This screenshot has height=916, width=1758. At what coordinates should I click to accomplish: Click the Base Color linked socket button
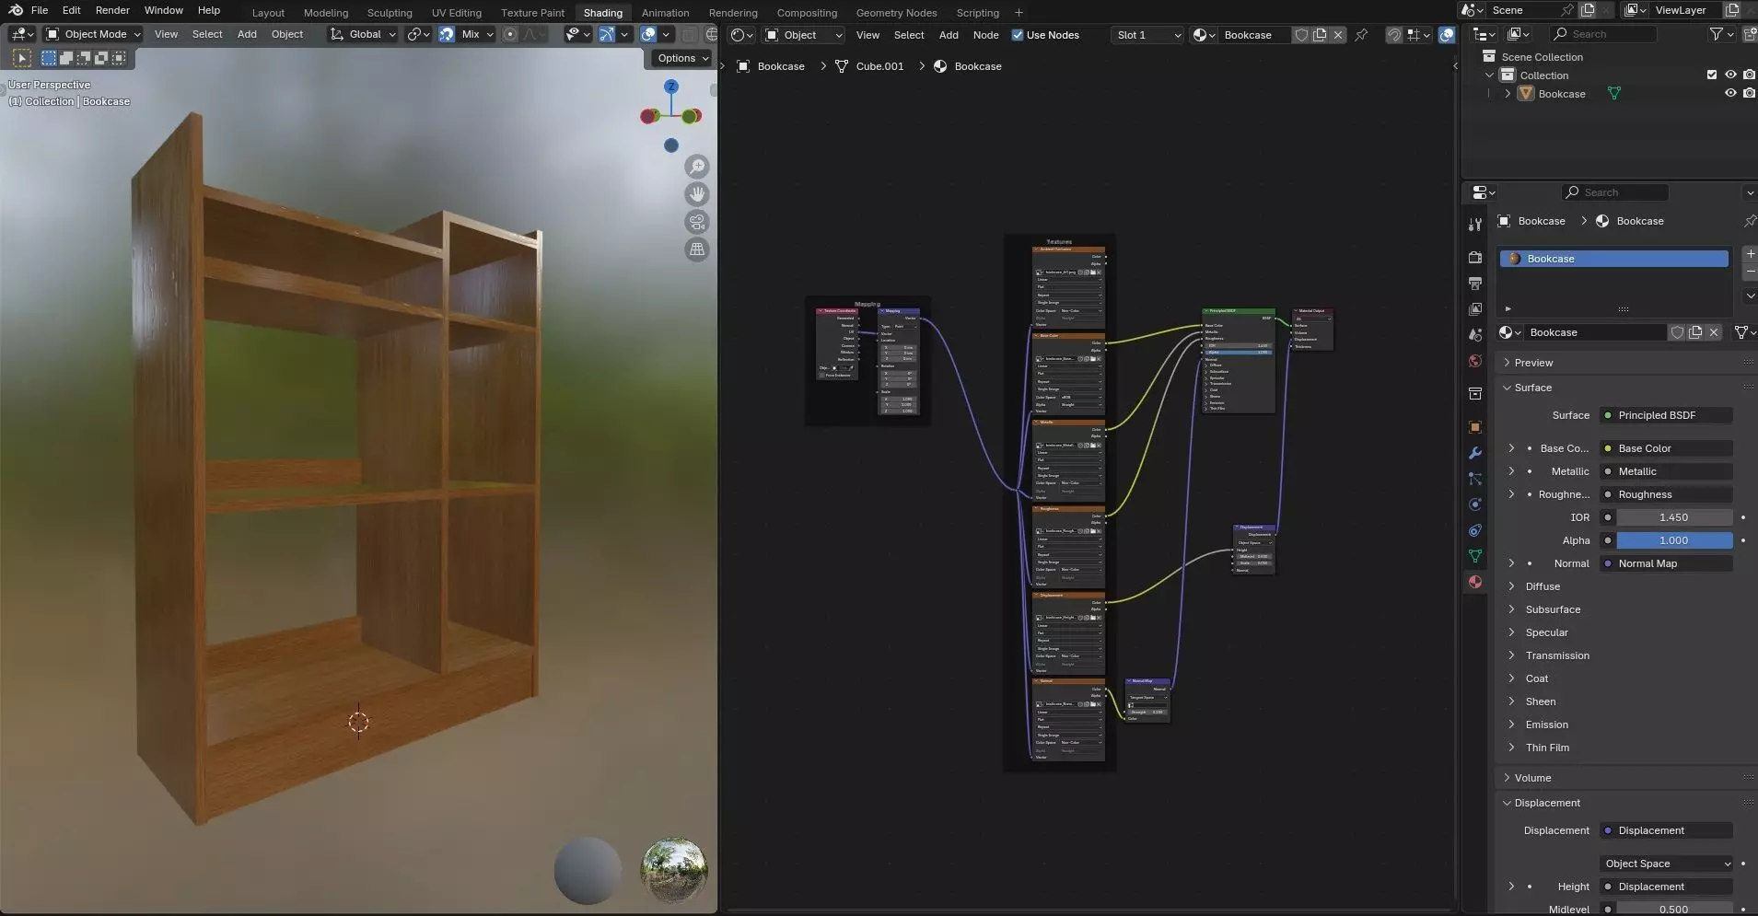click(x=1667, y=448)
